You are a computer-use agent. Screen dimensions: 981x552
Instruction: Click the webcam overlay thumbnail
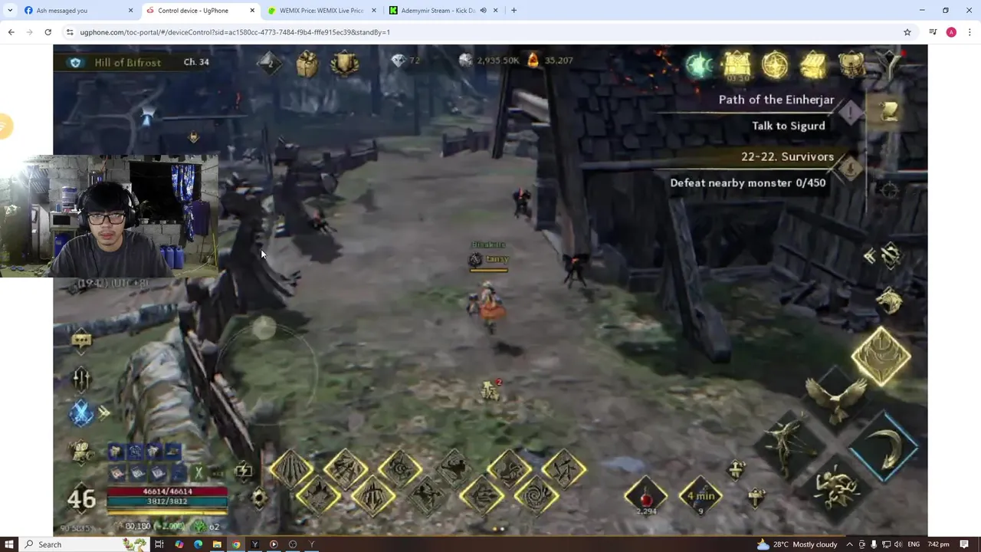pyautogui.click(x=109, y=216)
